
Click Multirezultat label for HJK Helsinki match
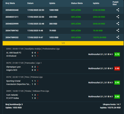(x=100, y=97)
